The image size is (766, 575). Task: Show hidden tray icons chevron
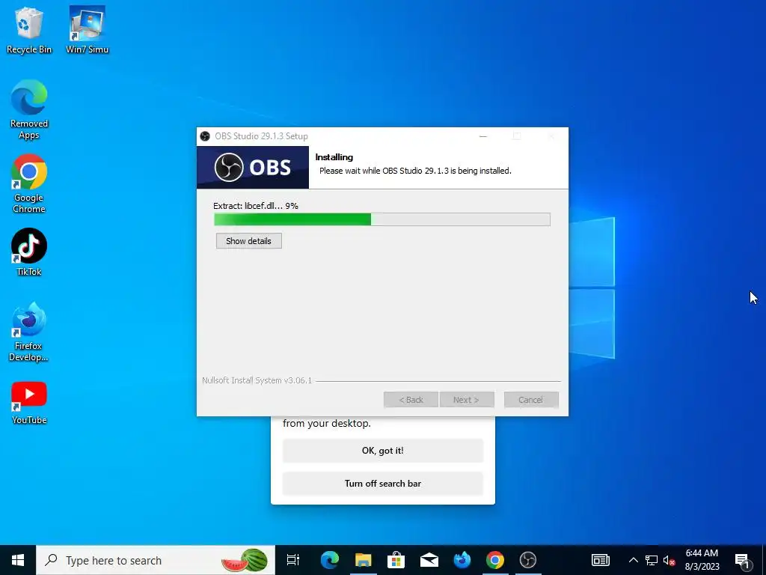633,560
